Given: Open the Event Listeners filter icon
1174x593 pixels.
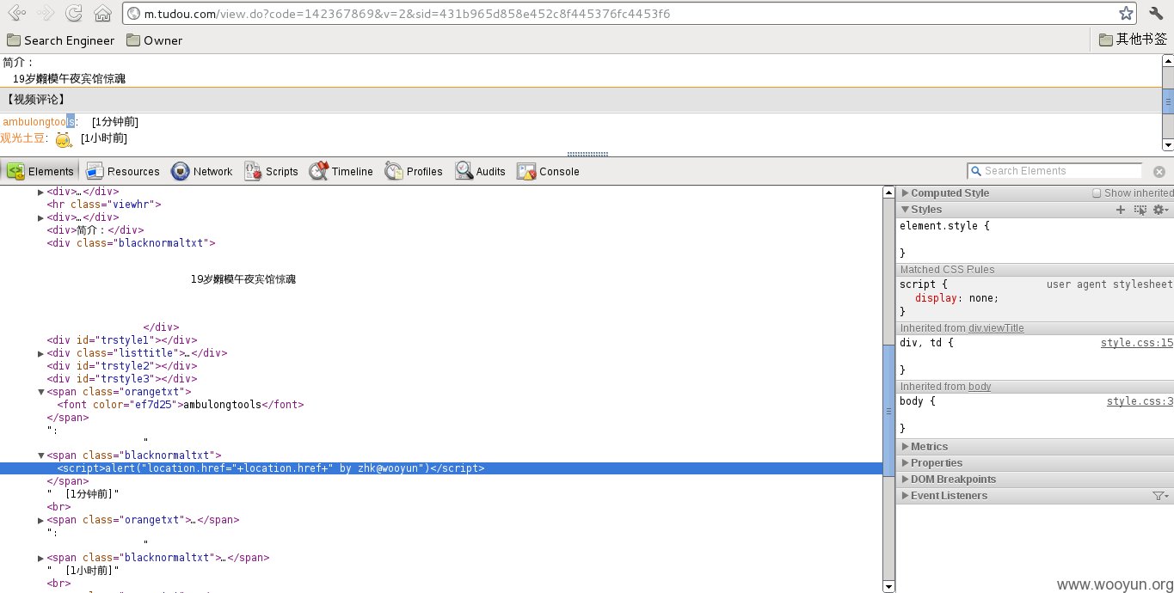Looking at the screenshot, I should [x=1160, y=496].
